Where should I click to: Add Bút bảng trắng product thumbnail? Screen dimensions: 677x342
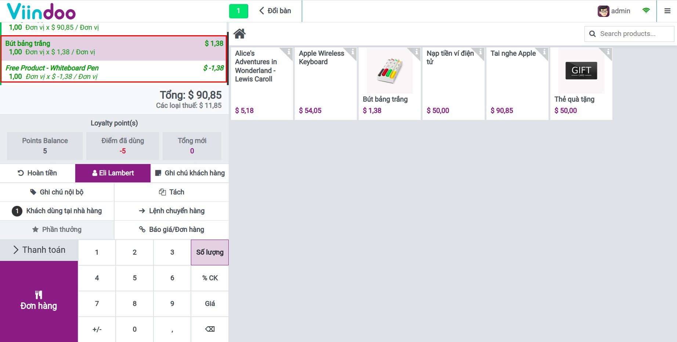click(390, 71)
